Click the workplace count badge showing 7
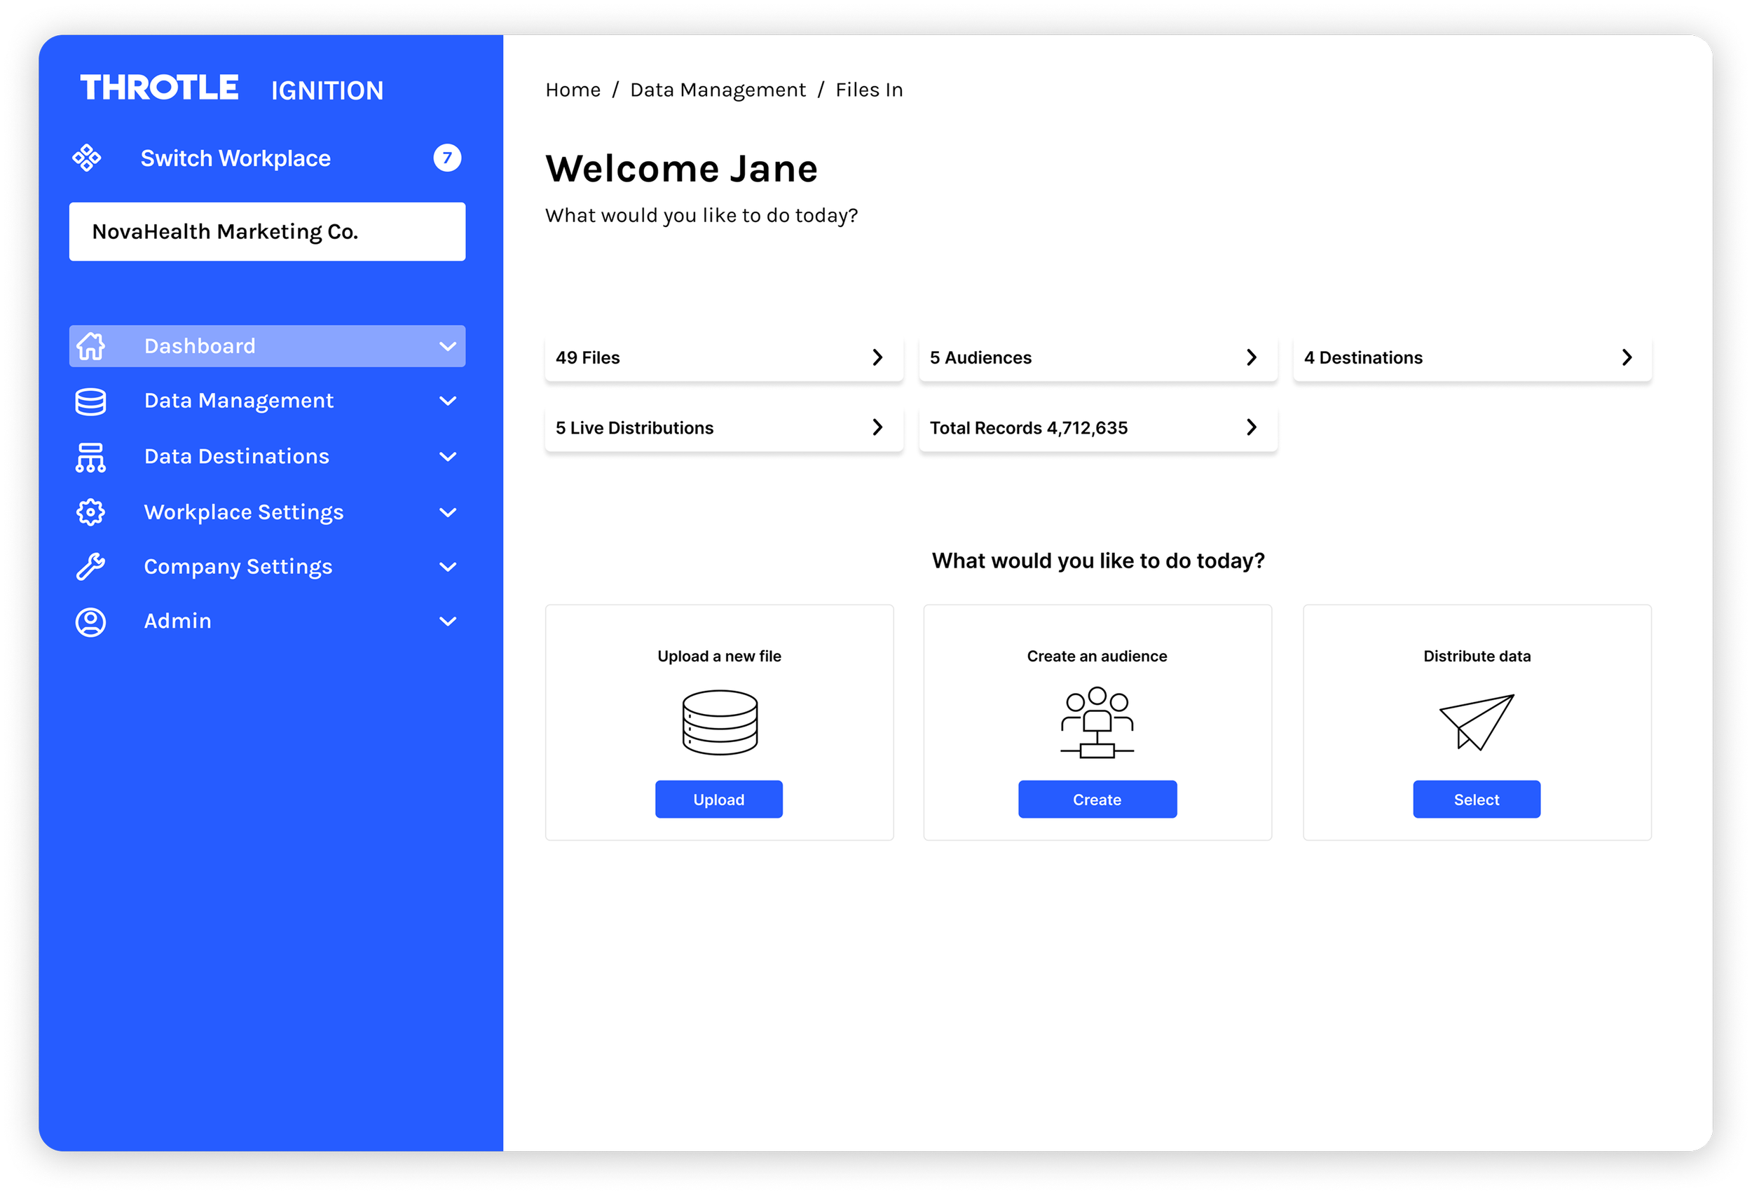This screenshot has width=1752, height=1194. 447,158
